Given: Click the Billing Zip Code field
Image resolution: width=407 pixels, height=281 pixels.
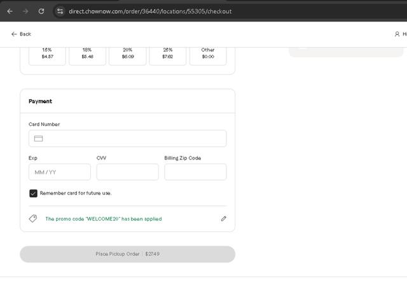Looking at the screenshot, I should pyautogui.click(x=195, y=172).
